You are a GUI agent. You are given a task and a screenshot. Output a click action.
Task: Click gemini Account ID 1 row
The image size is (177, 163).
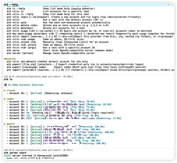coord(56,127)
